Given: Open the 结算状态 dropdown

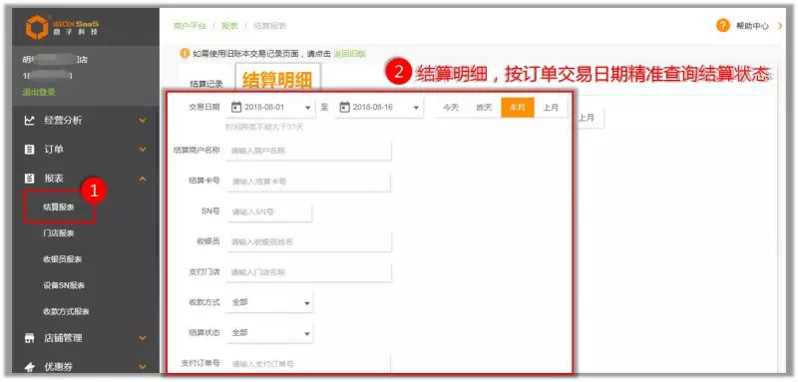Looking at the screenshot, I should [269, 333].
